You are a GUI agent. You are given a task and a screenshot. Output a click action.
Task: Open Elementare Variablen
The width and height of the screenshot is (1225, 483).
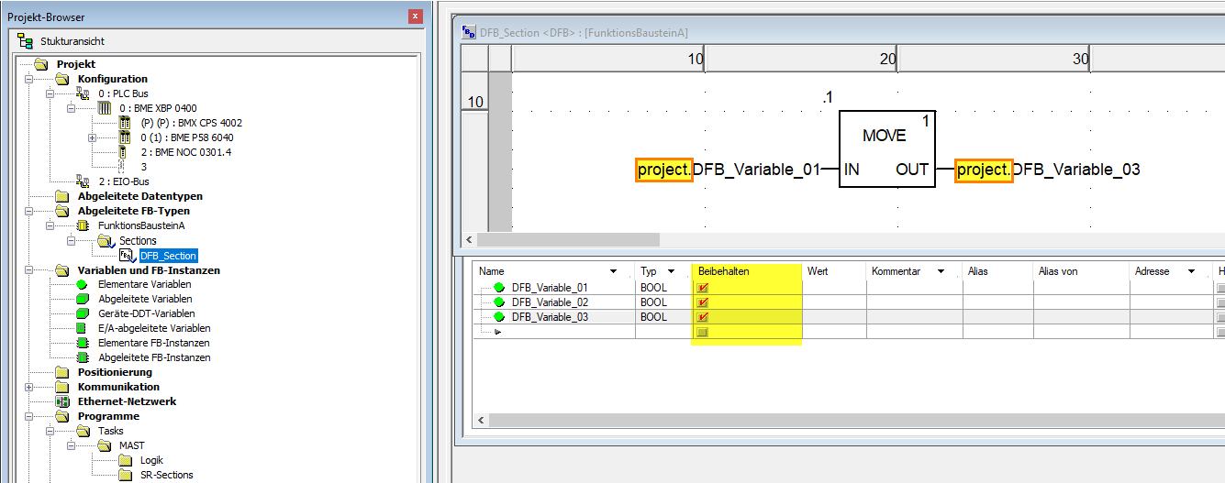pos(144,284)
